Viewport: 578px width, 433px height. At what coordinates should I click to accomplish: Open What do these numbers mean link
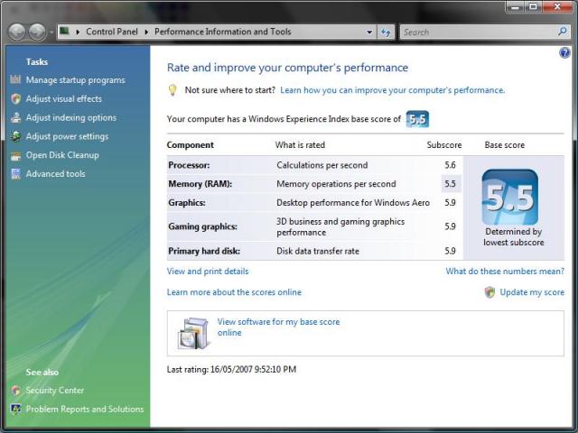[505, 272]
